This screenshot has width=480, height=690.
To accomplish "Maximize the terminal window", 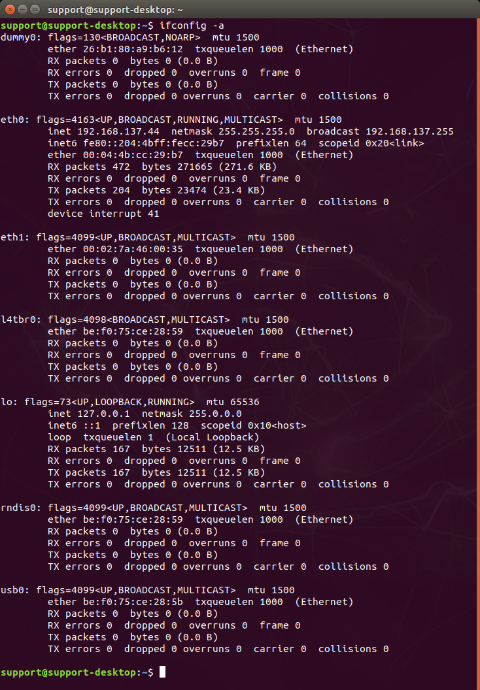I will [x=35, y=10].
